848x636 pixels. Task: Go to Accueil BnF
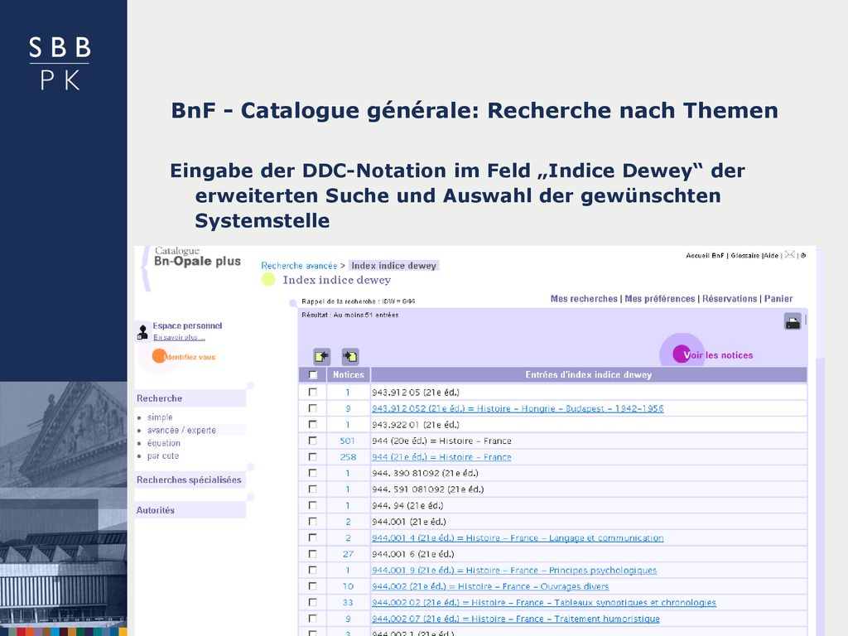tap(705, 255)
